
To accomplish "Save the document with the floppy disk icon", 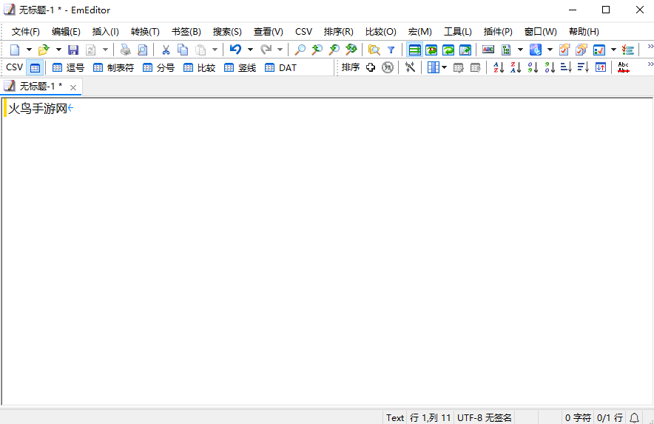I will [73, 50].
